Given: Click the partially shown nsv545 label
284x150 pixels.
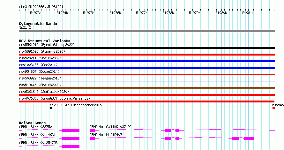Looking at the screenshot, I should tap(278, 105).
